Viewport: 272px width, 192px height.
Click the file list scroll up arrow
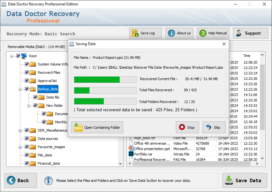coord(262,55)
